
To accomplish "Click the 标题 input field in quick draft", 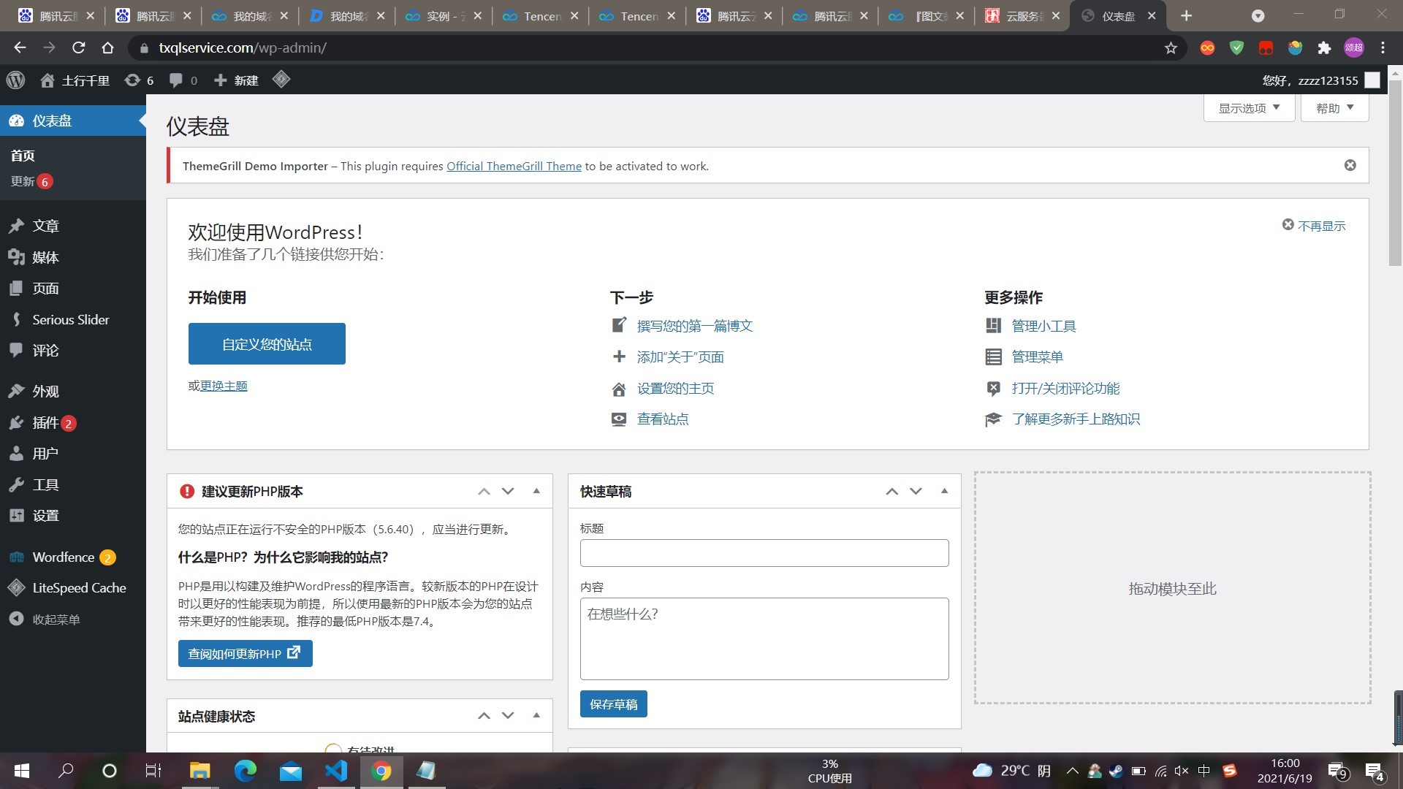I will [x=762, y=553].
